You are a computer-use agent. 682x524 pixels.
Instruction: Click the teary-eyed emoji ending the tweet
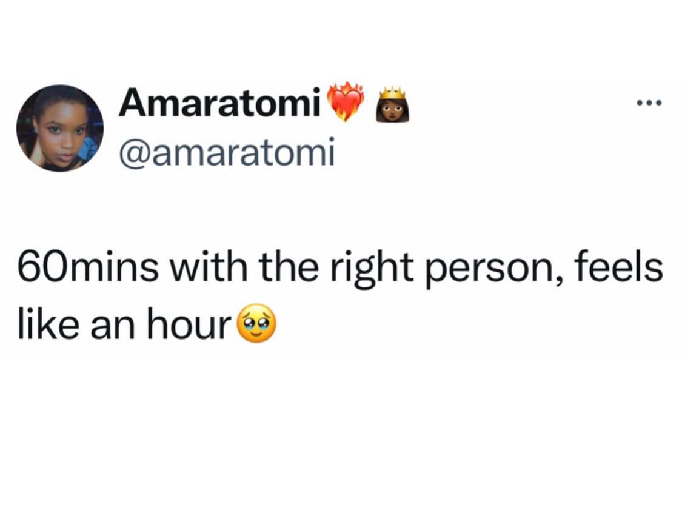pos(258,327)
